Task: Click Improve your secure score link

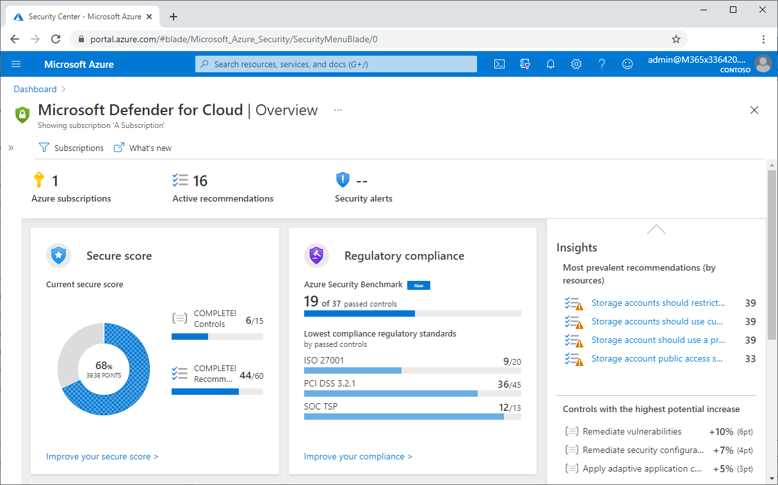Action: click(x=102, y=456)
